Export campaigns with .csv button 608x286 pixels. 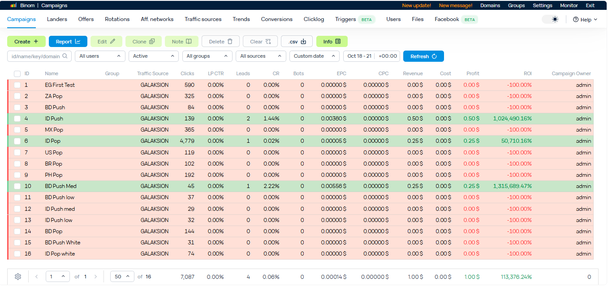[x=297, y=42]
